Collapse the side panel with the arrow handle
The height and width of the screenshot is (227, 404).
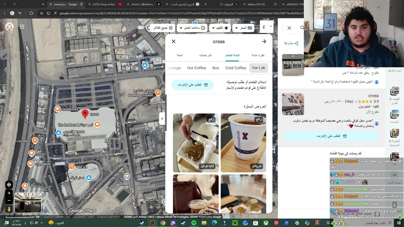coord(162,119)
